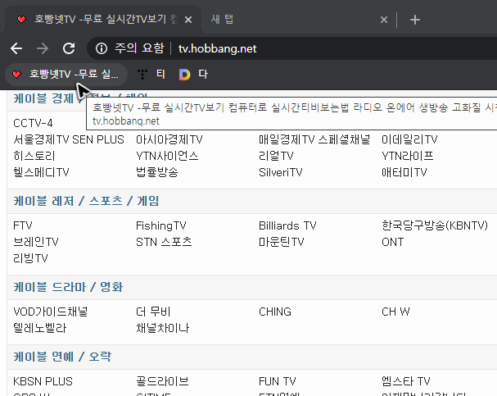Click the 케이블 레저 / 스포츠 / 게임 heading

point(86,201)
